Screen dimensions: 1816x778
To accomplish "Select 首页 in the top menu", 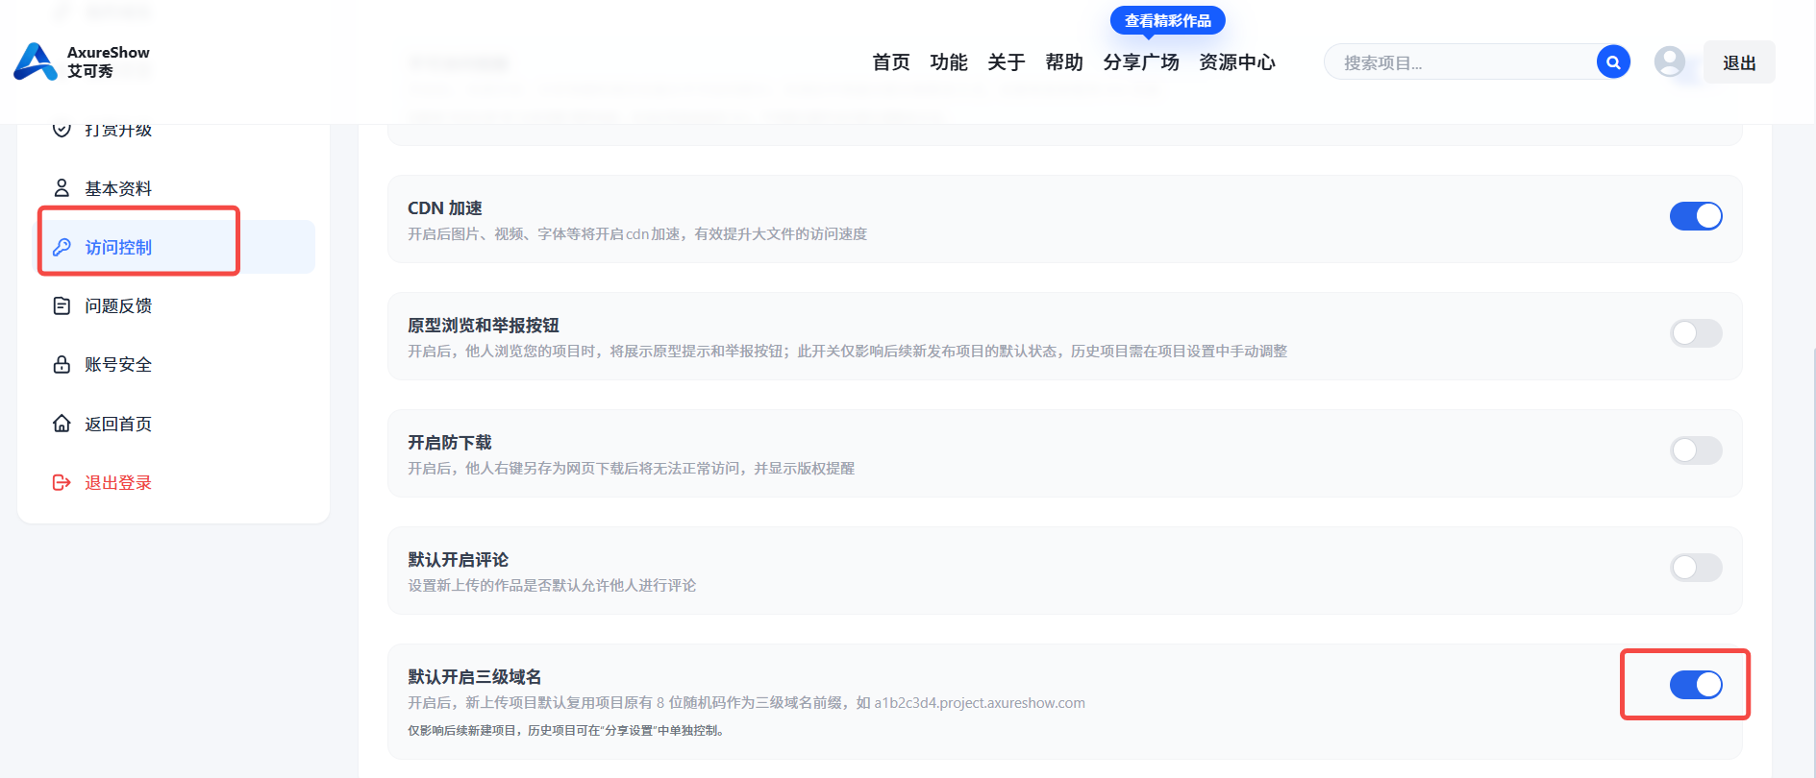I will [x=891, y=62].
